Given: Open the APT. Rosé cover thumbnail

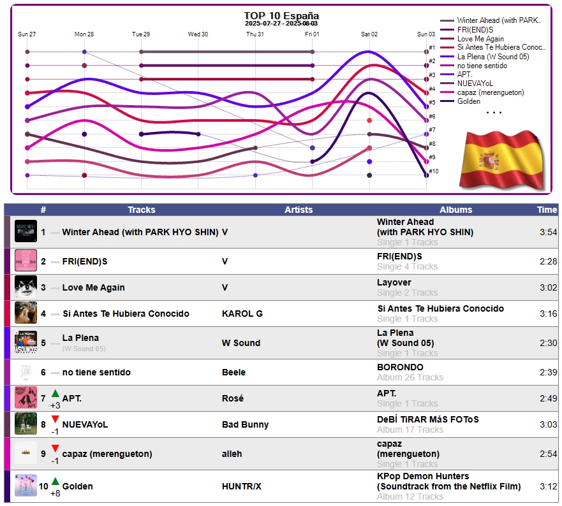Looking at the screenshot, I should click(26, 398).
